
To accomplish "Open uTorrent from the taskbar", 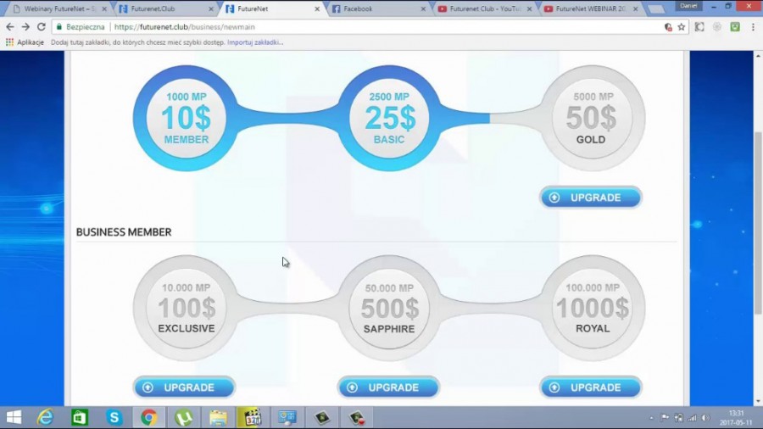I will point(183,417).
